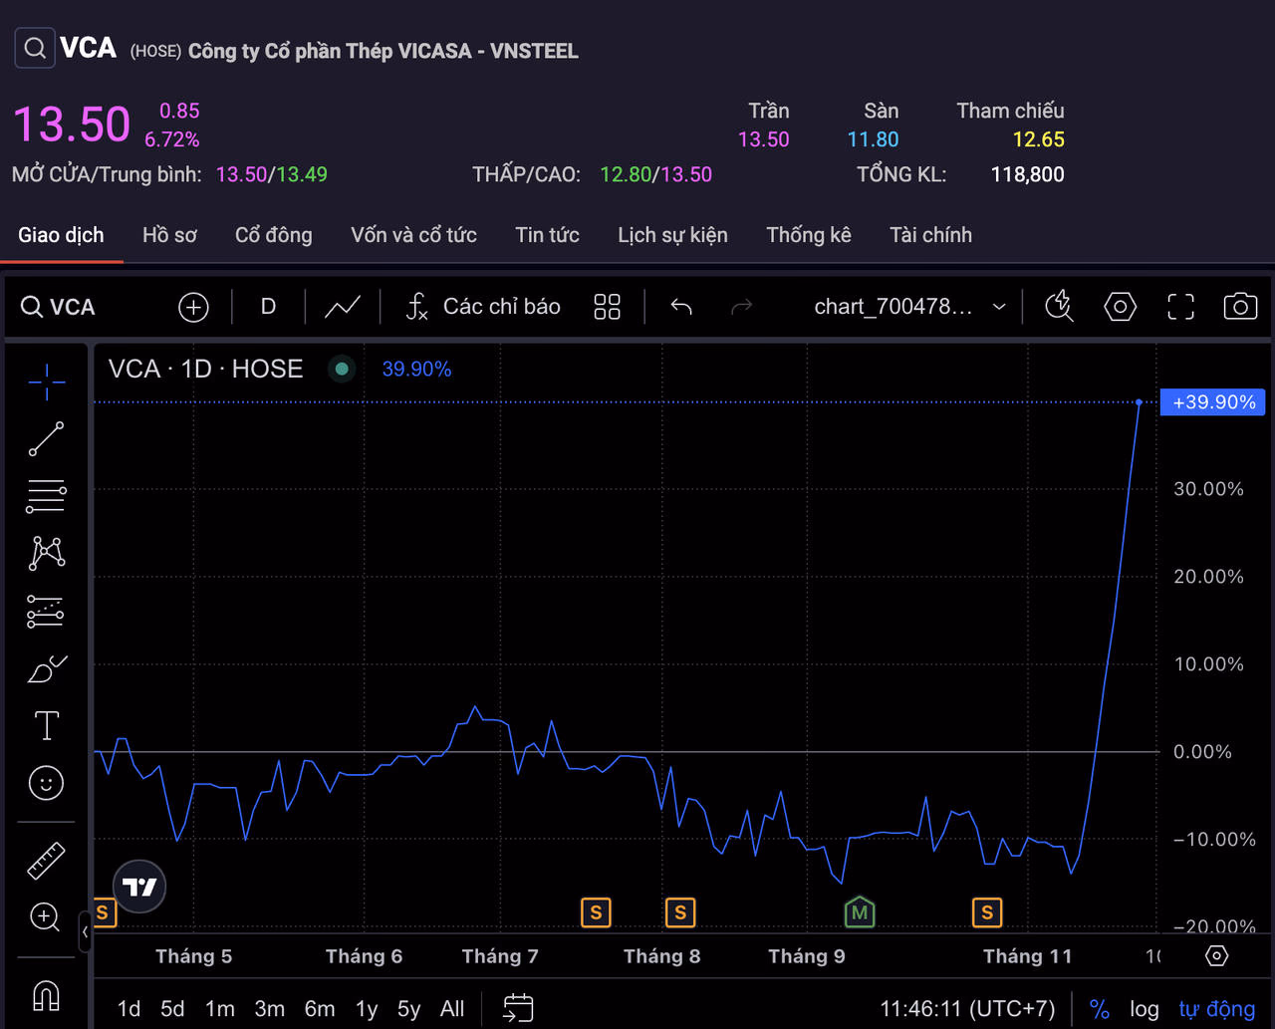This screenshot has width=1275, height=1029.
Task: Toggle percent scale on the chart
Action: 1099,1009
